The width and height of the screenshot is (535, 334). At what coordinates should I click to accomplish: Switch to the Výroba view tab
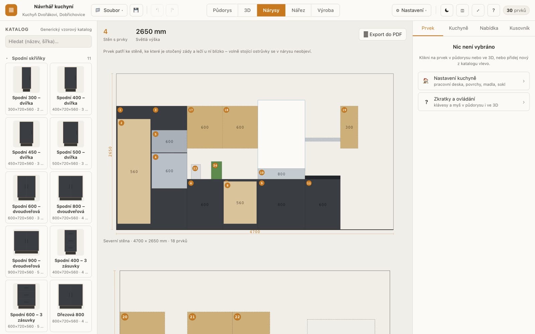tap(325, 10)
